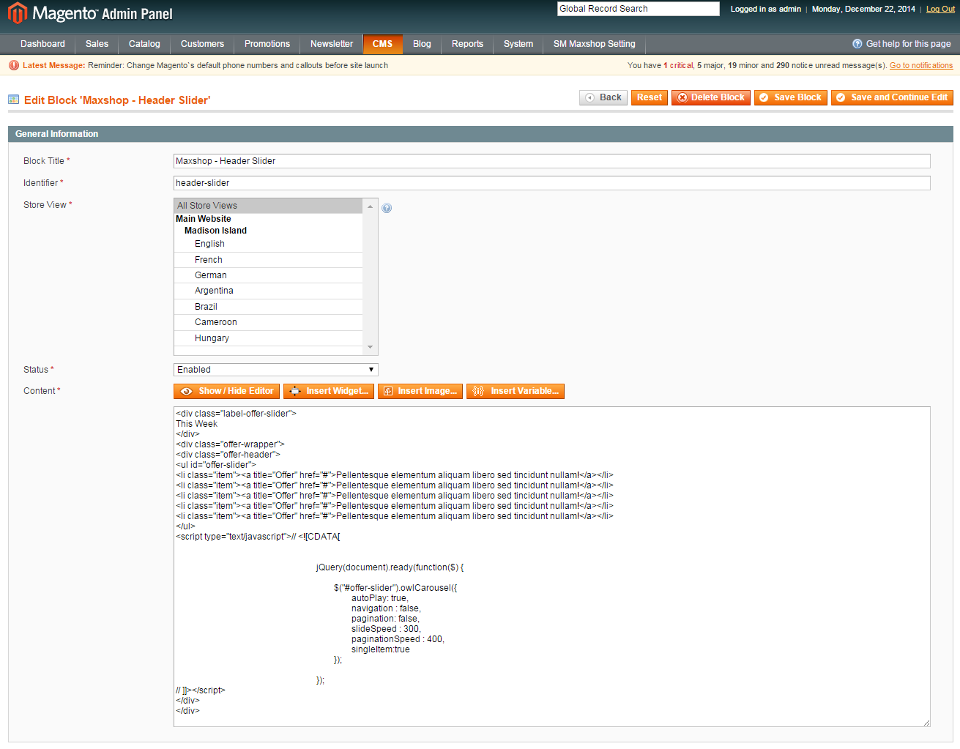The image size is (960, 749).
Task: Open the Customers menu
Action: [x=202, y=44]
